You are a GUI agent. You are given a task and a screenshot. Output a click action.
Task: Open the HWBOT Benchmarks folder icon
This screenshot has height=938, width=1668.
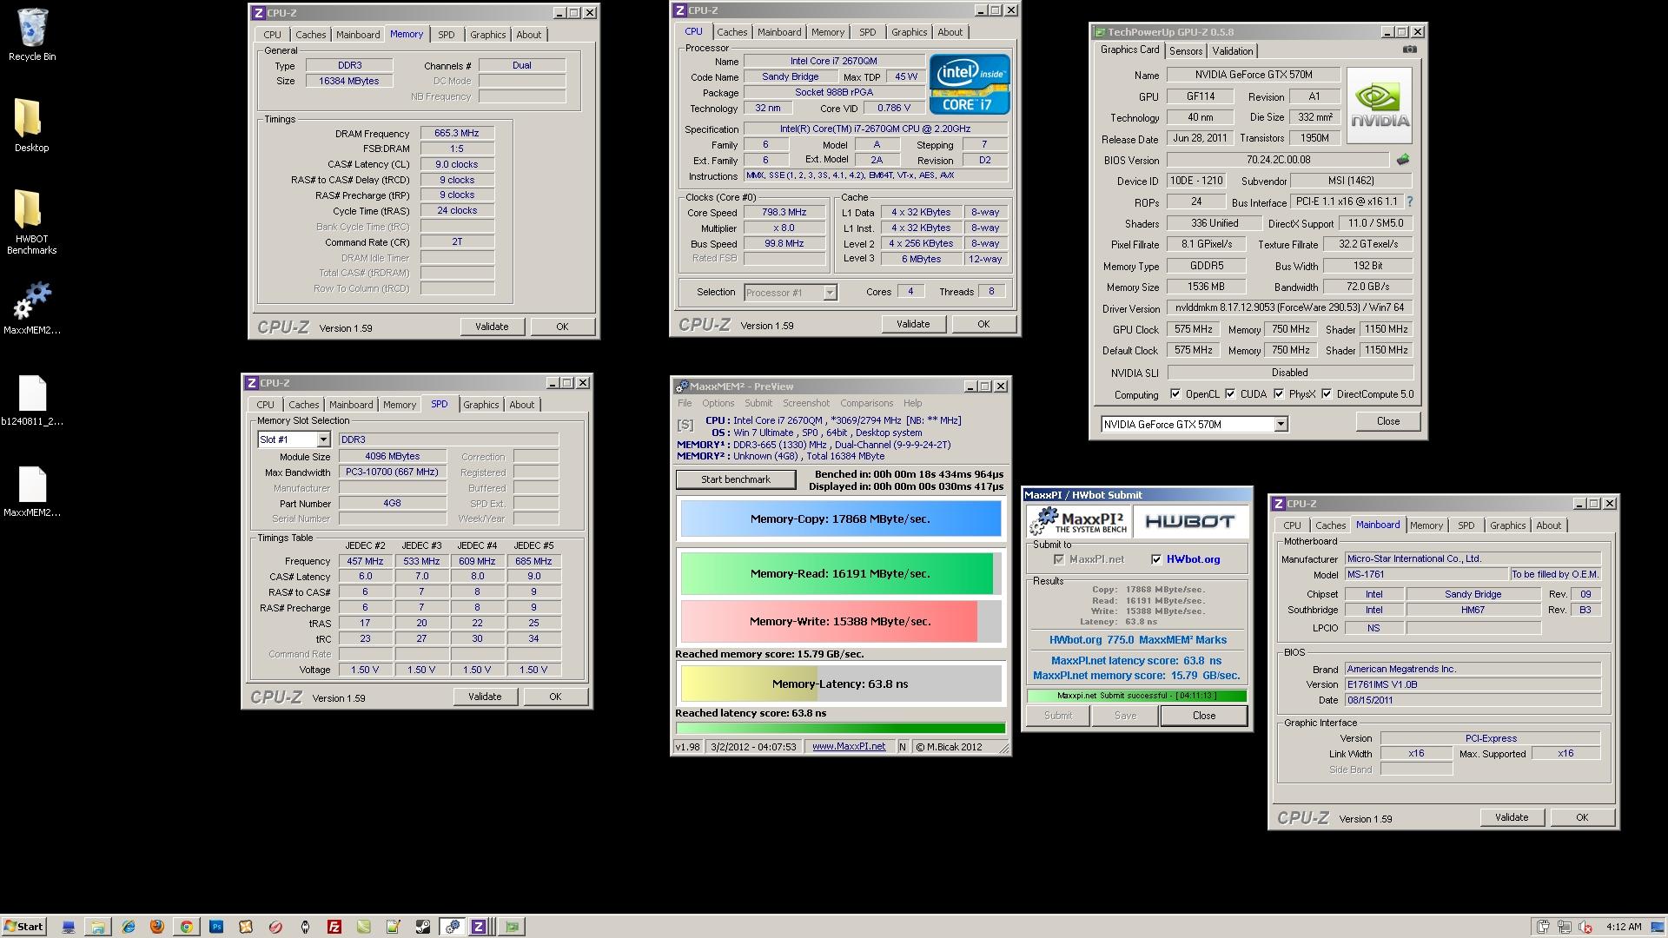pos(31,222)
